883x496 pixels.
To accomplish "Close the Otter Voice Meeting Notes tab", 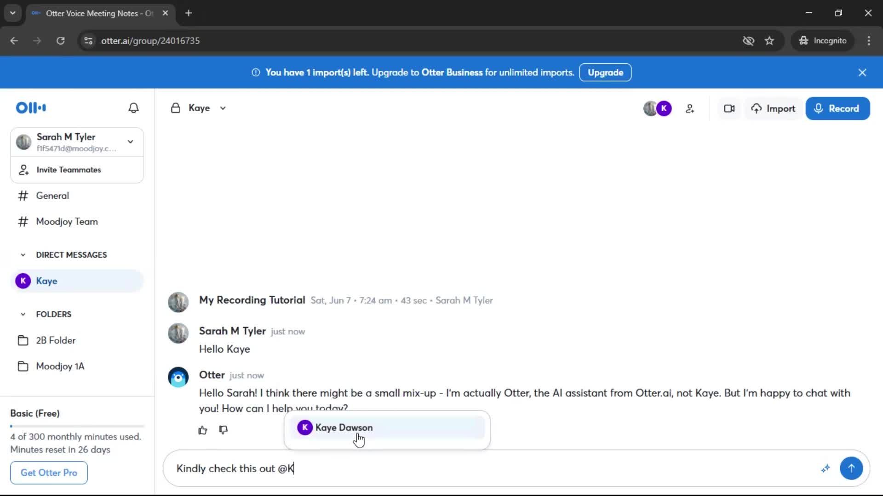I will click(x=166, y=13).
